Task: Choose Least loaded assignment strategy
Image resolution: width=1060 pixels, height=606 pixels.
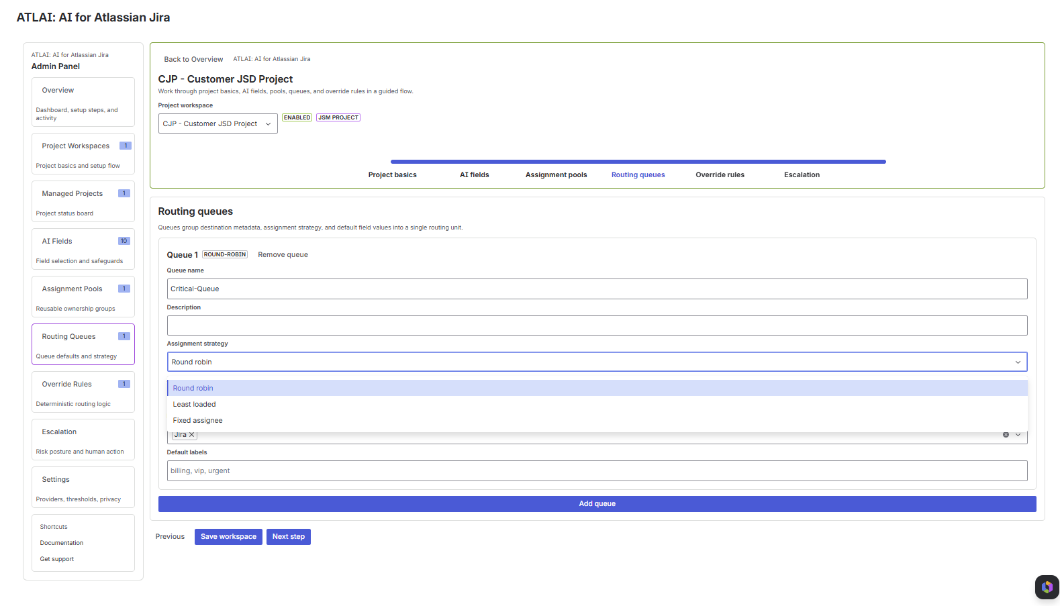Action: [x=597, y=404]
